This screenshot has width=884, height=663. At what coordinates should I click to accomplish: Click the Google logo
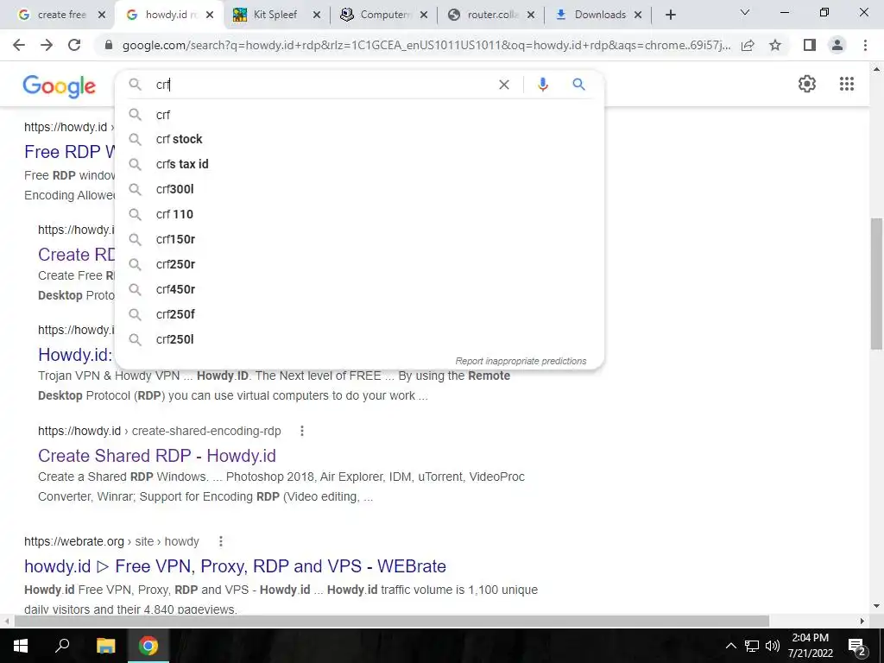click(60, 85)
